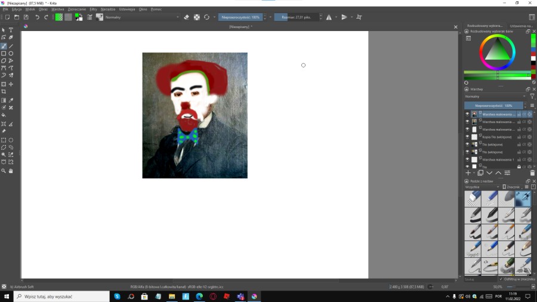Adjust the brush size 'Rozmiar' slider
The width and height of the screenshot is (537, 302).
coord(297,17)
